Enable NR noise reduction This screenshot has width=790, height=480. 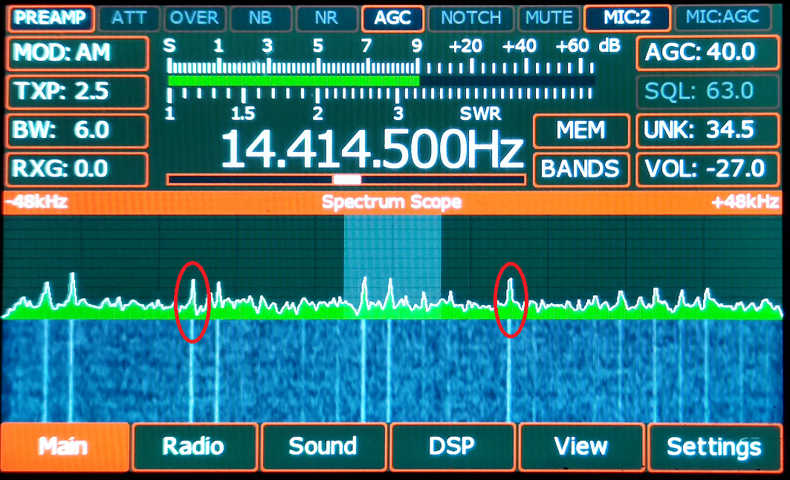coord(326,18)
